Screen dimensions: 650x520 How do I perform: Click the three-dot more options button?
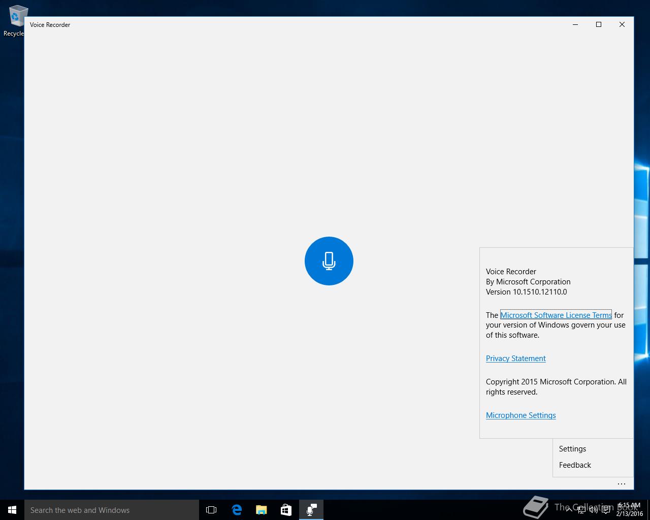[622, 484]
